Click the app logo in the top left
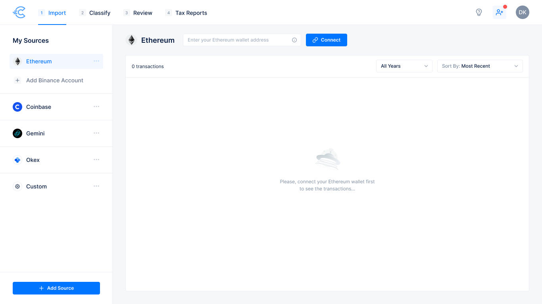This screenshot has width=542, height=304. pos(18,12)
